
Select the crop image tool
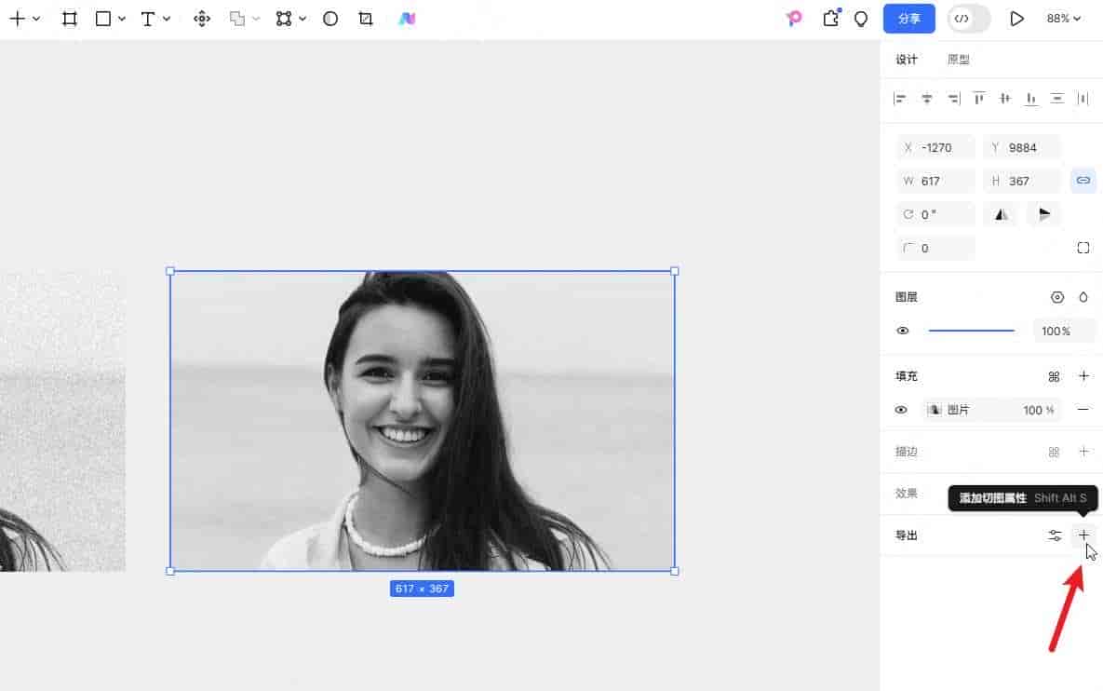click(366, 19)
